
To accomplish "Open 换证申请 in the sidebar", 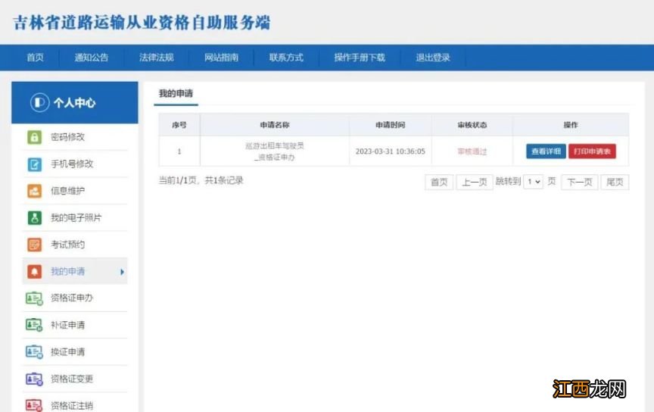I will click(x=75, y=352).
